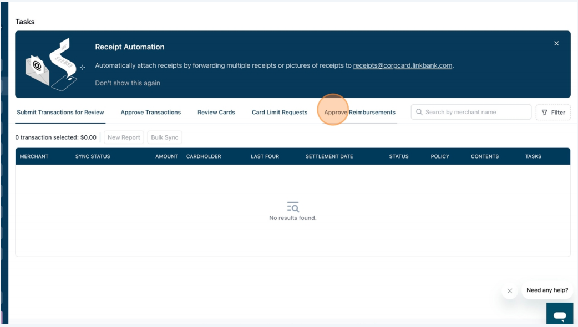Viewport: 578px width, 327px height.
Task: Select the Card Limit Requests tab
Action: [280, 113]
